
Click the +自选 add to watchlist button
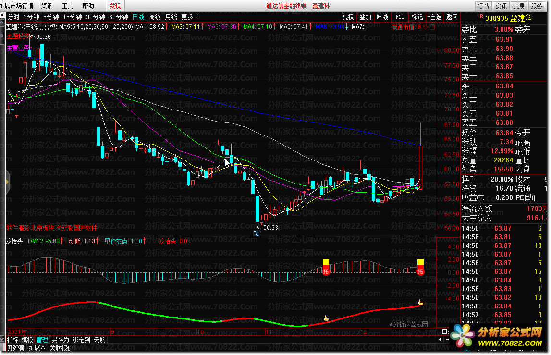pyautogui.click(x=435, y=17)
